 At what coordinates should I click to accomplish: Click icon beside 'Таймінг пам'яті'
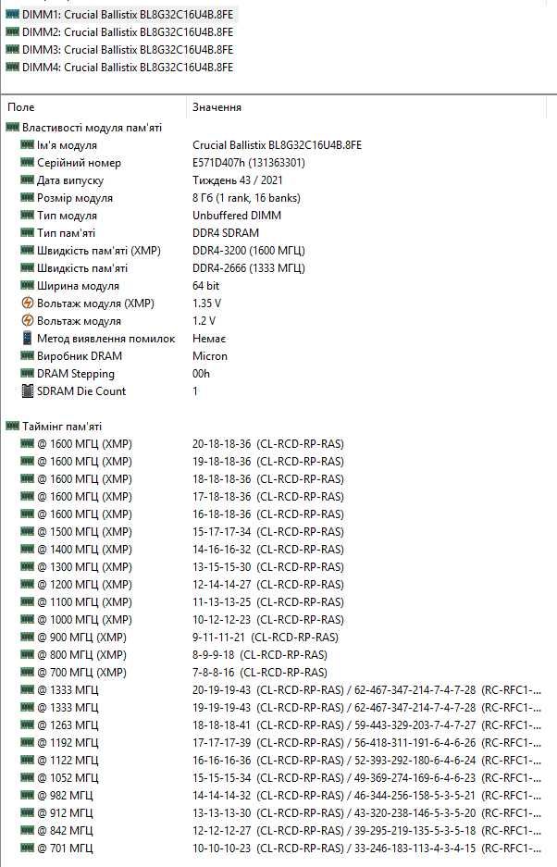point(12,427)
